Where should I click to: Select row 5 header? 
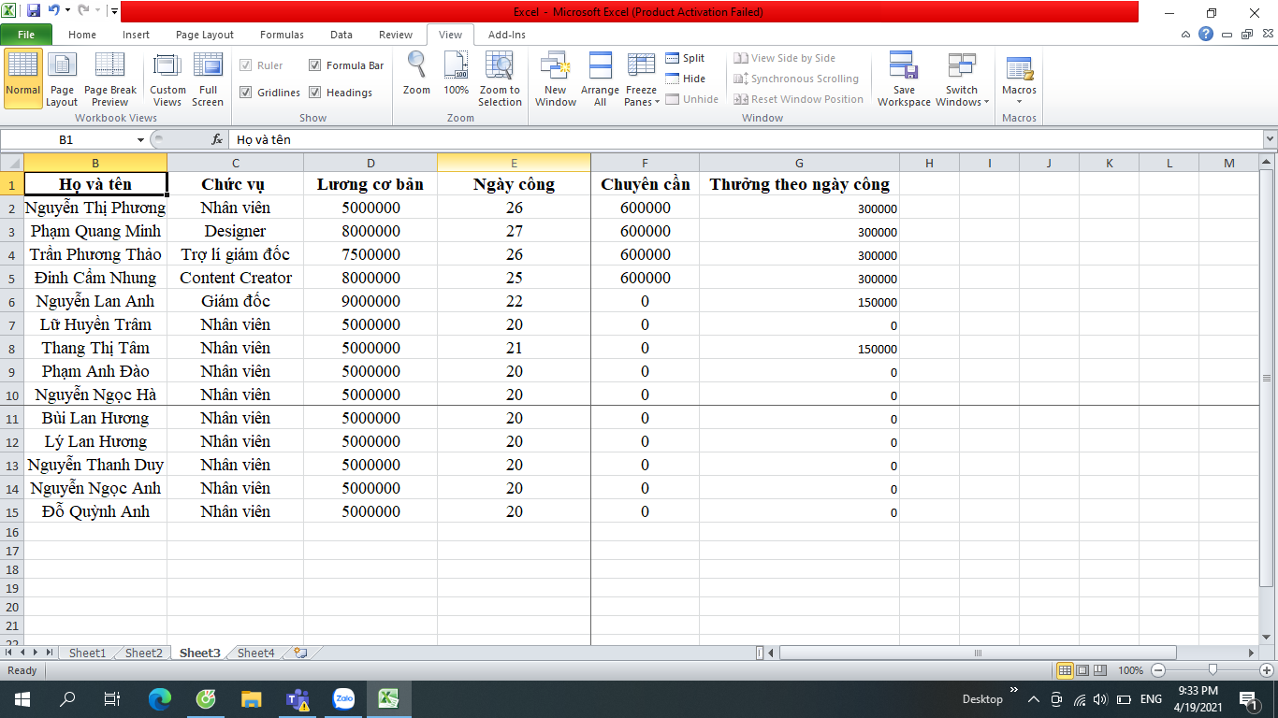tap(11, 278)
